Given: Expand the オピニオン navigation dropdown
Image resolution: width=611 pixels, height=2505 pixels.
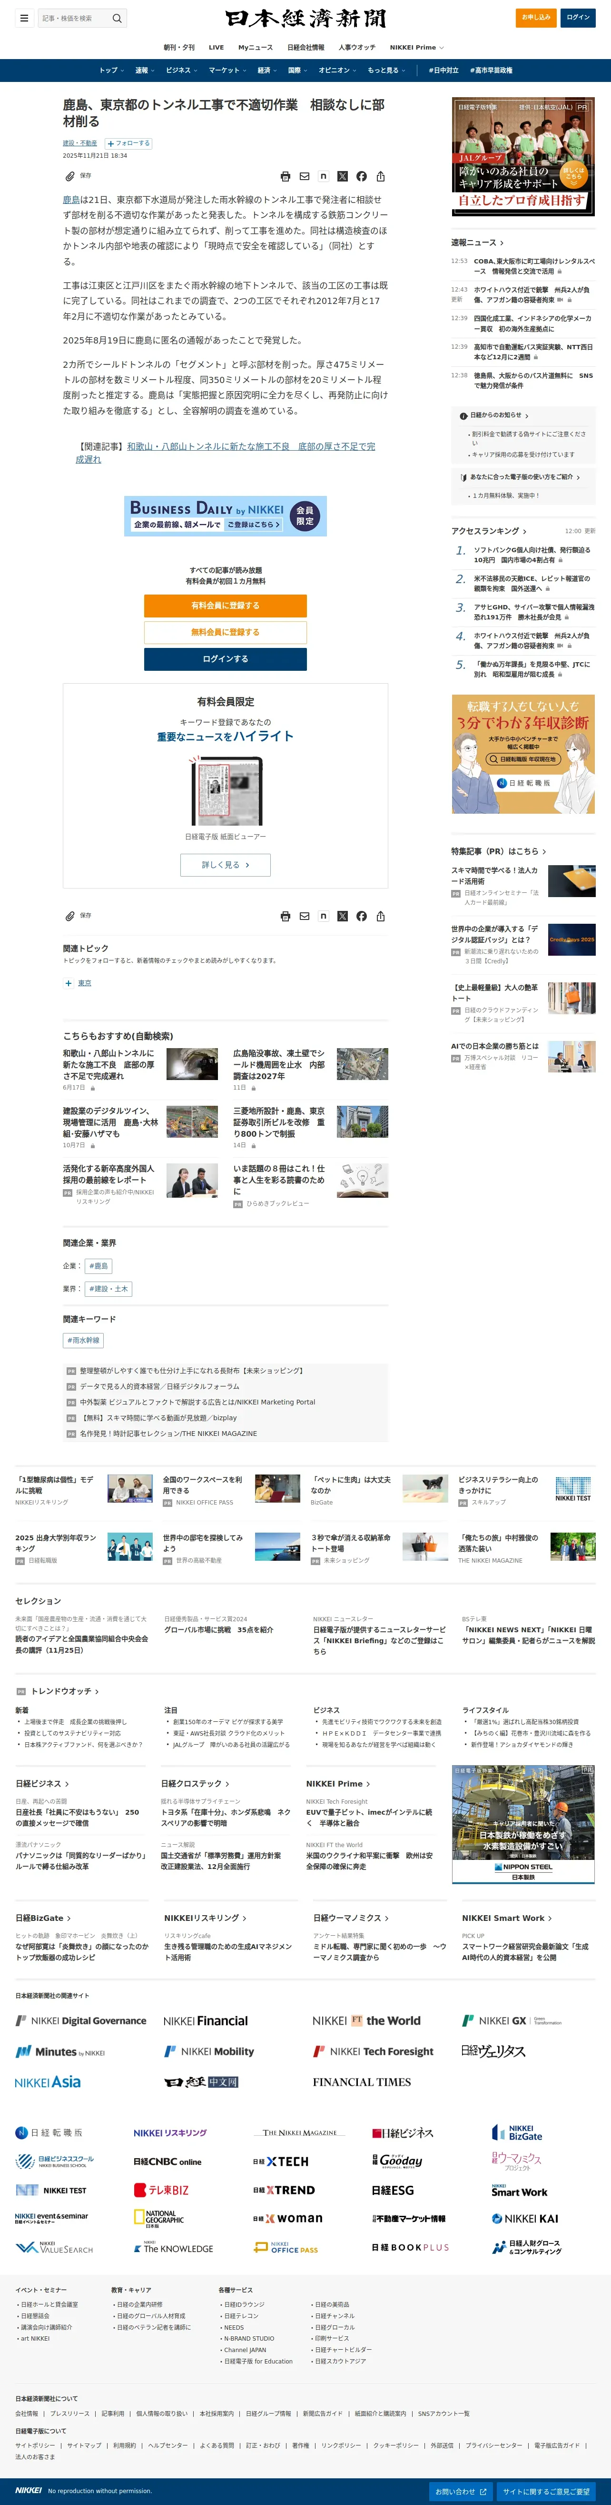Looking at the screenshot, I should click(x=337, y=70).
